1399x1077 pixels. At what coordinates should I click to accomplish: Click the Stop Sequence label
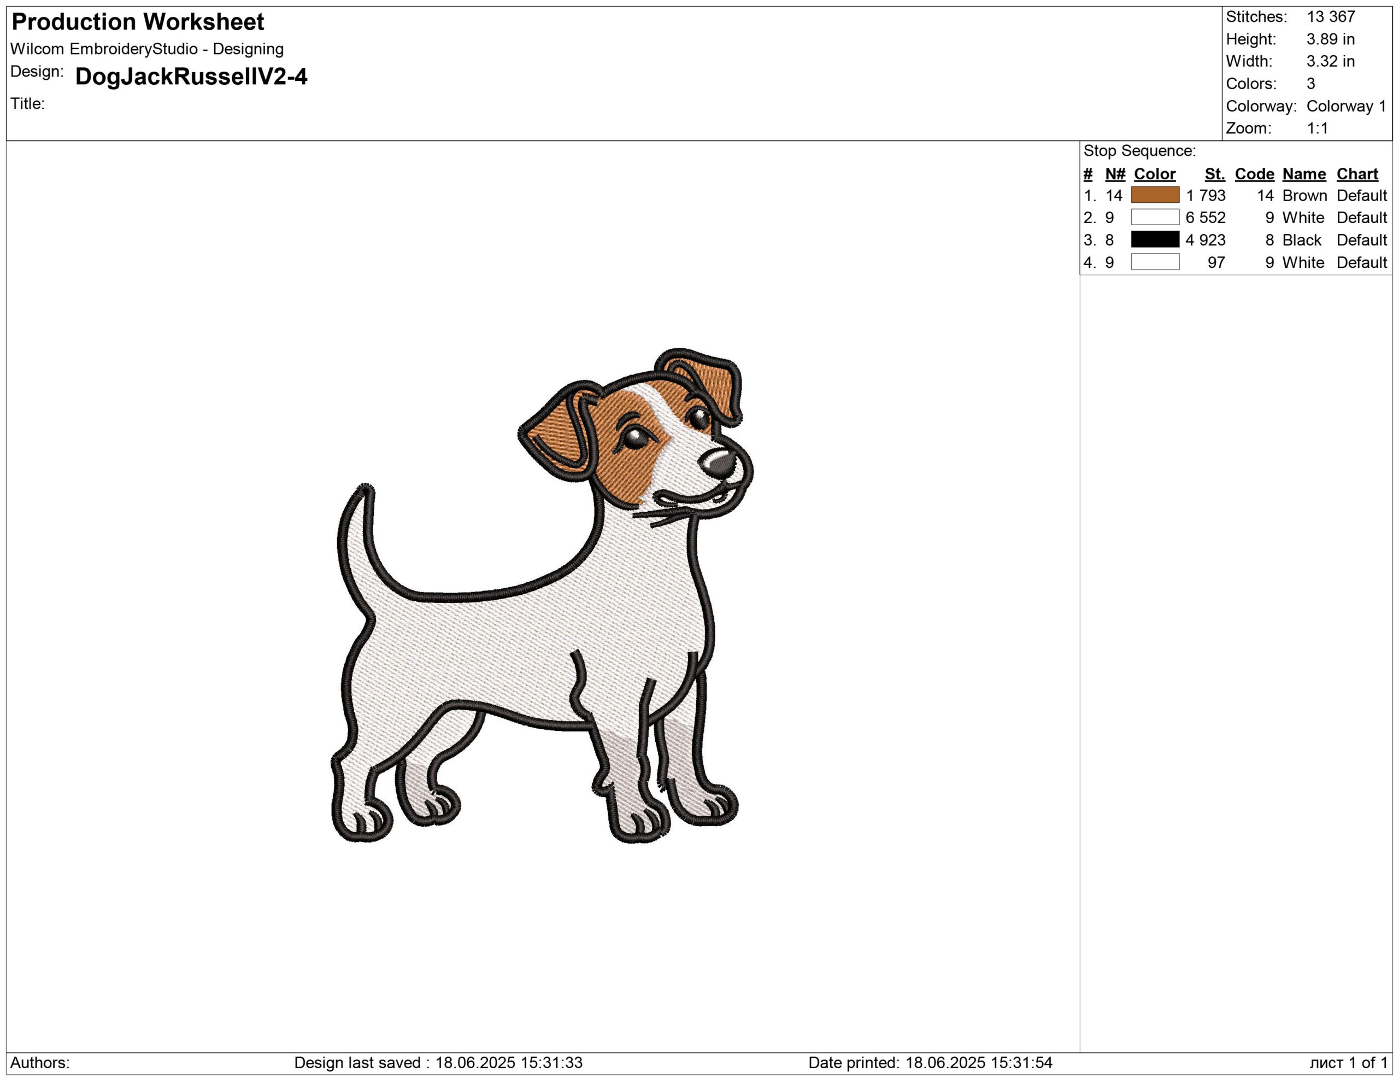[x=1139, y=151]
